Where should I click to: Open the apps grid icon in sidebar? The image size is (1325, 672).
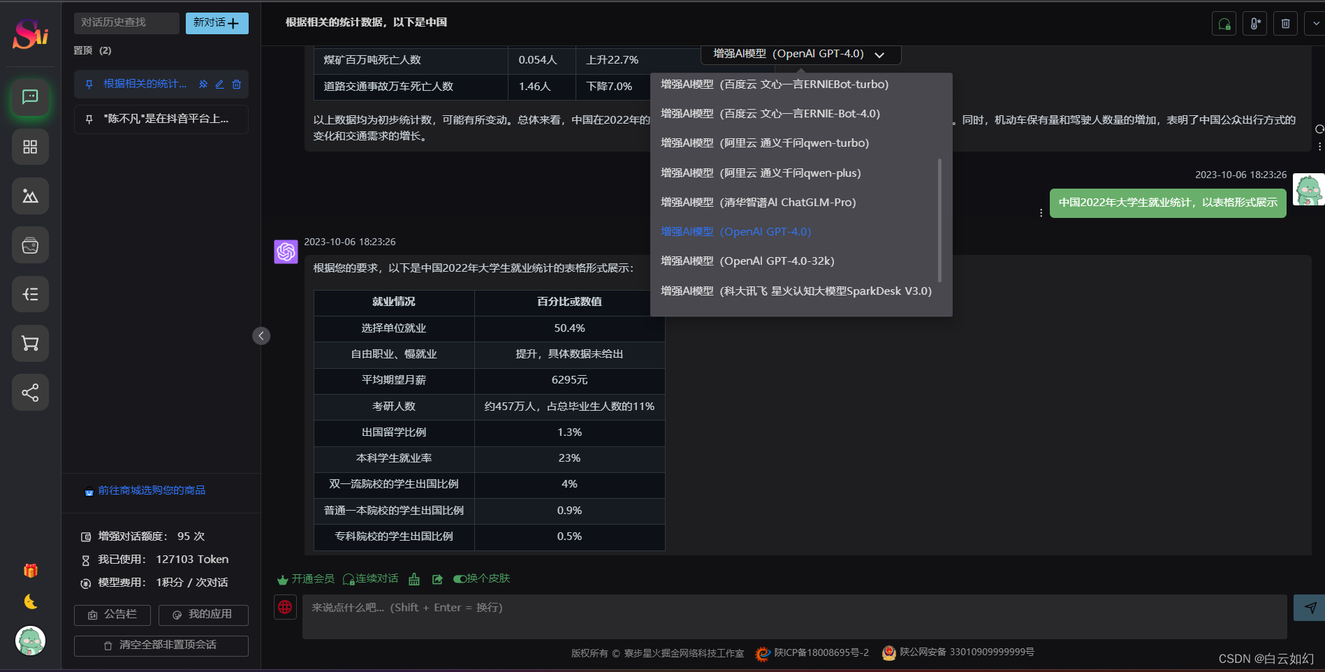point(30,147)
